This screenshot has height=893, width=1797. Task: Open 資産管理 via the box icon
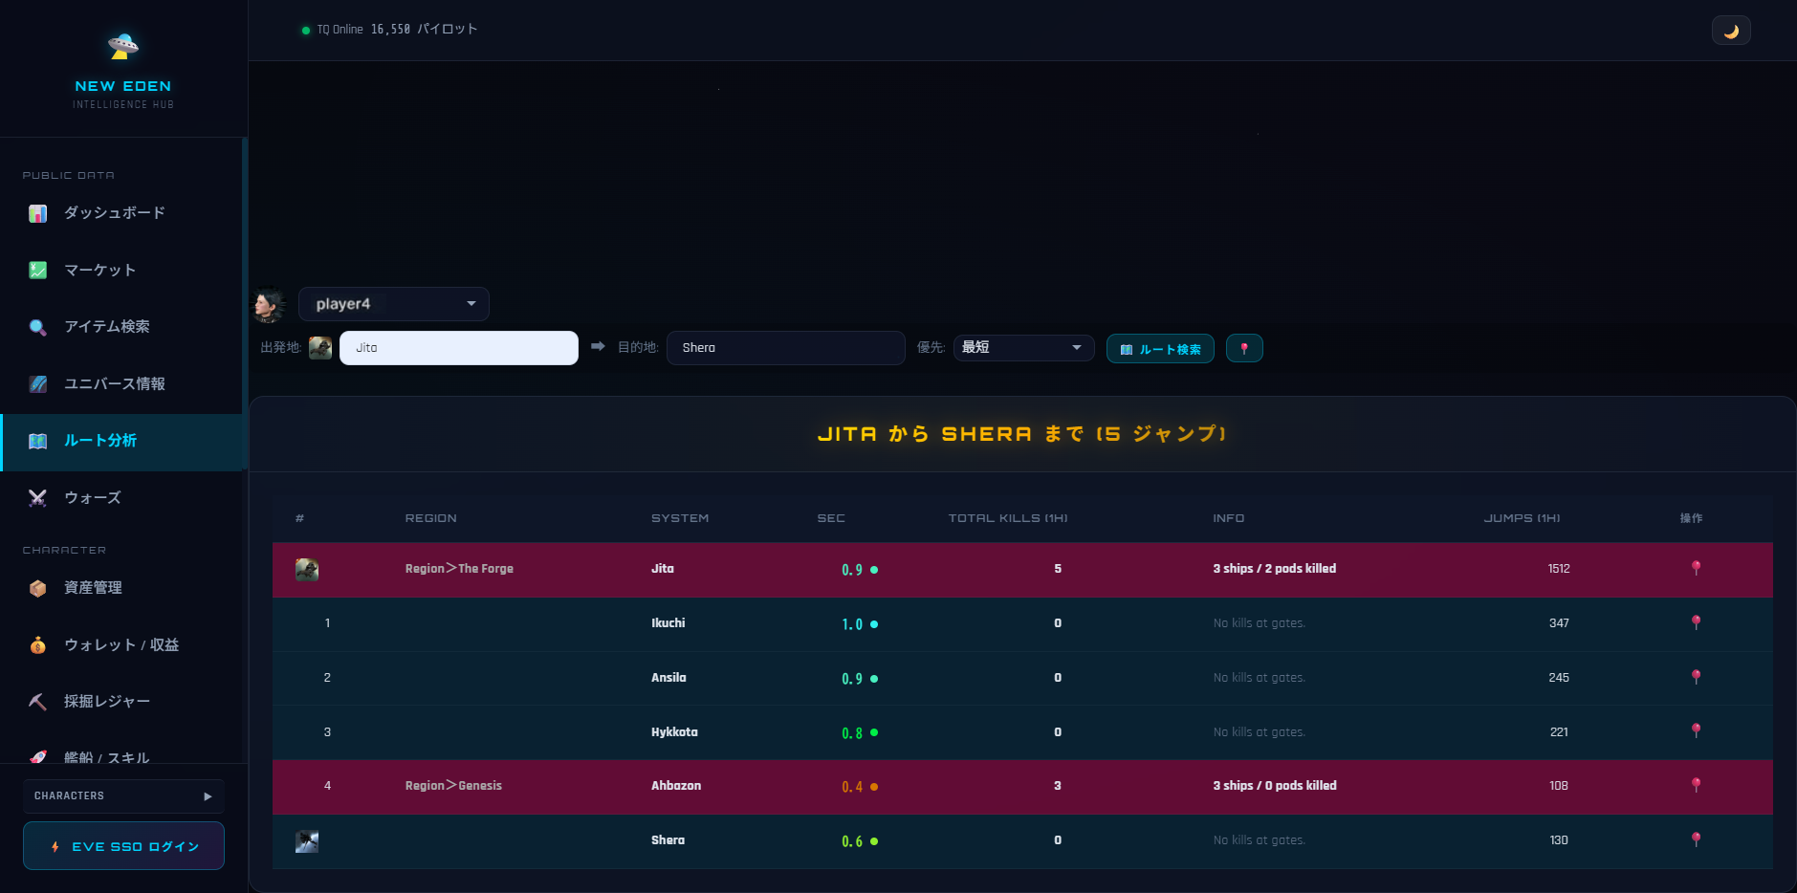[x=37, y=587]
